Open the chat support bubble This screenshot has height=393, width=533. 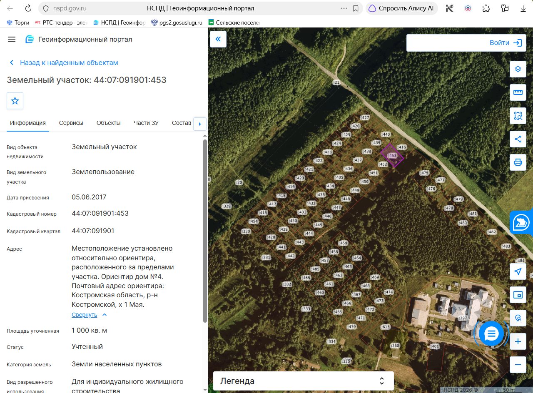(x=492, y=334)
